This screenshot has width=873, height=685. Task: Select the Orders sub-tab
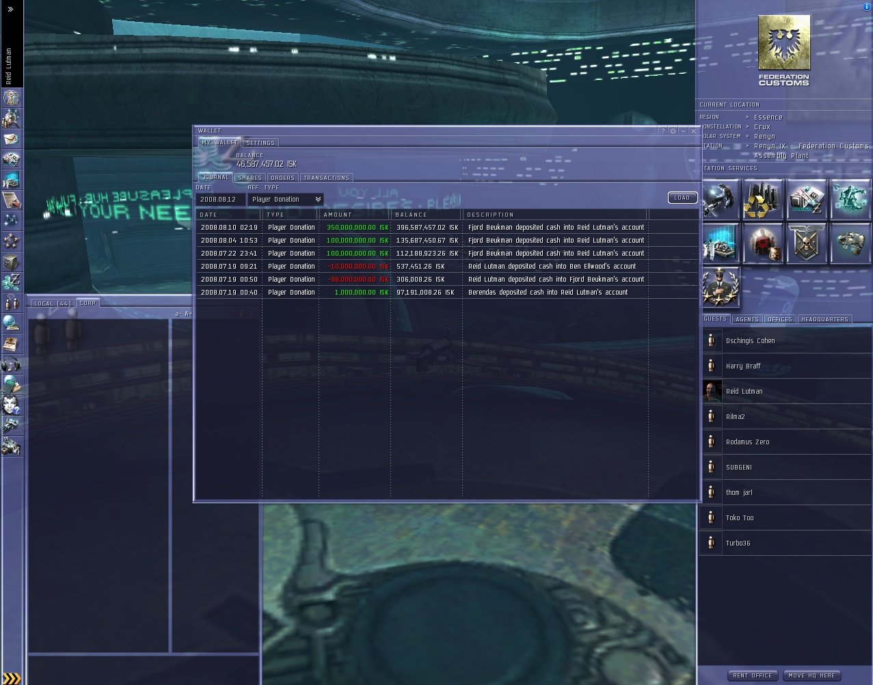pyautogui.click(x=282, y=178)
